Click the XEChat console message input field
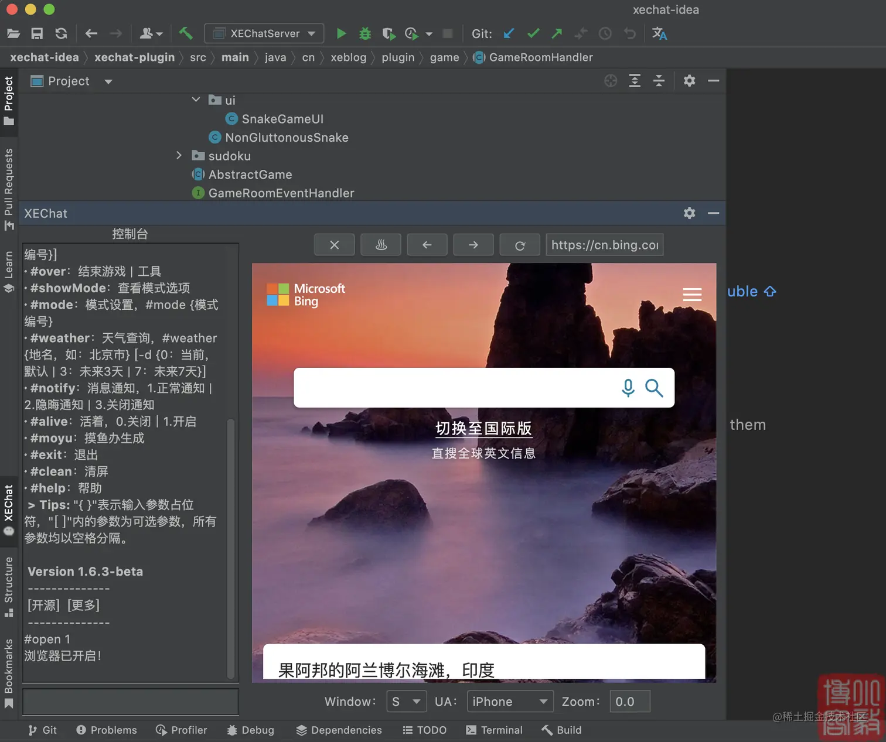 click(x=131, y=702)
